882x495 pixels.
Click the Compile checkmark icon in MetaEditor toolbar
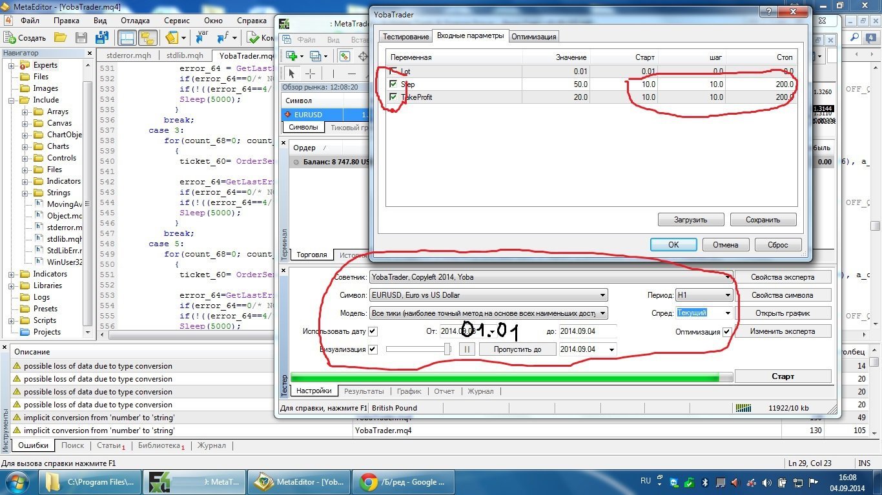click(252, 38)
